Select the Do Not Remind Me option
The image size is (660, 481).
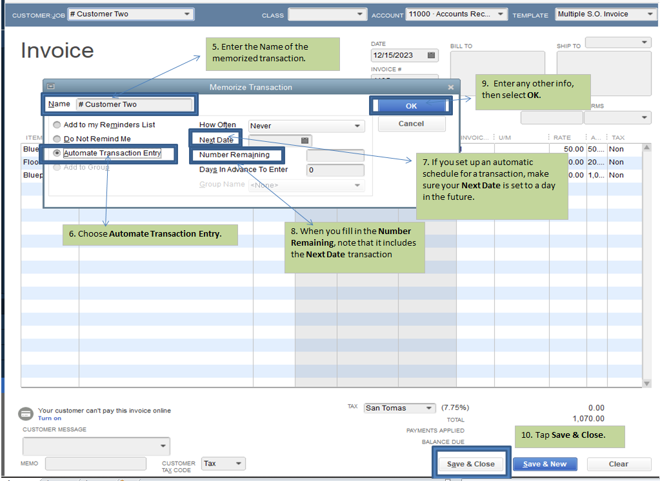57,138
